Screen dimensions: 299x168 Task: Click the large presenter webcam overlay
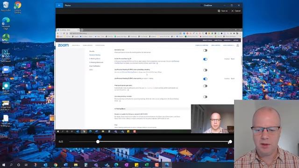pyautogui.click(x=266, y=134)
